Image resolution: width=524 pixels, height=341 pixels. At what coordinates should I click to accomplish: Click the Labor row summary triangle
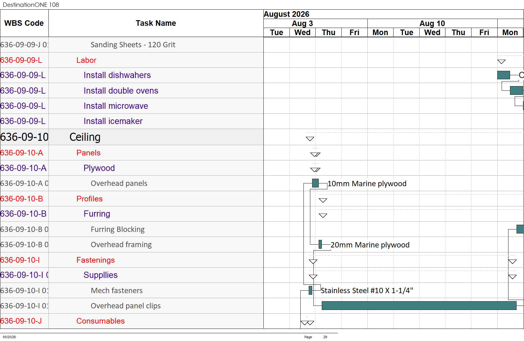click(x=501, y=62)
